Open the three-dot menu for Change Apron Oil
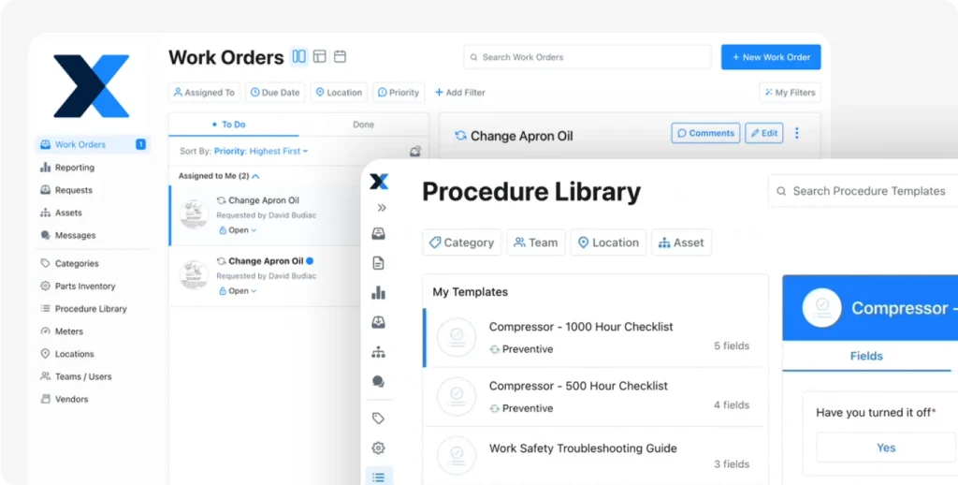The height and width of the screenshot is (485, 958). 797,133
